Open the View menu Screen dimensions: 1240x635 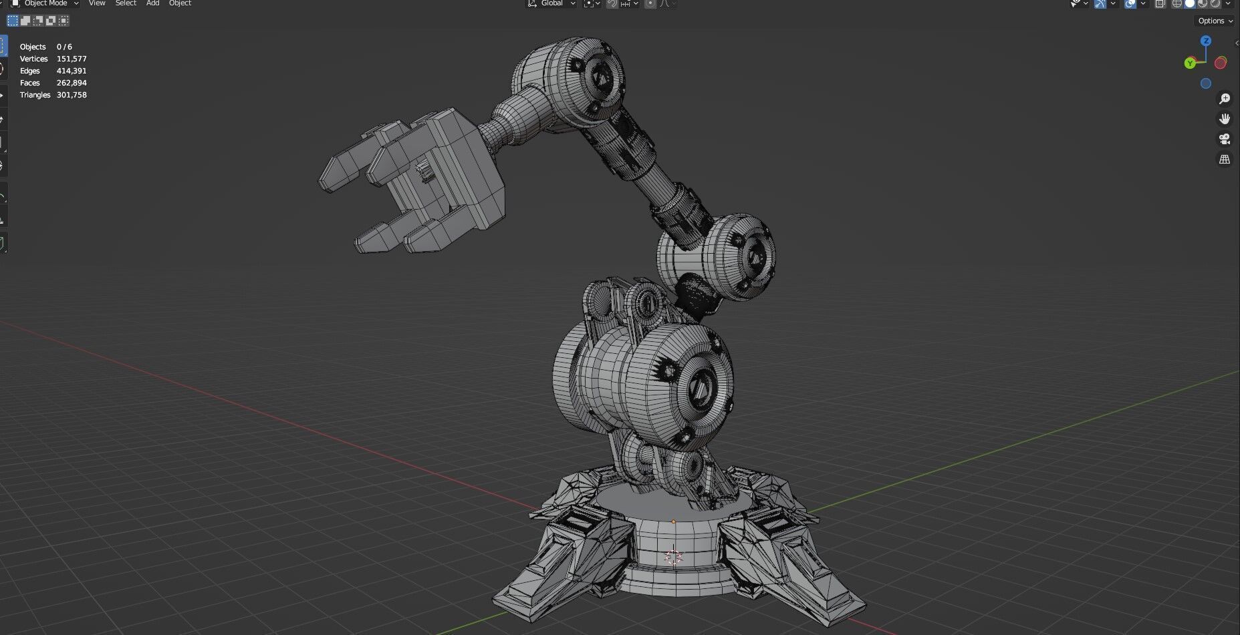pyautogui.click(x=97, y=3)
